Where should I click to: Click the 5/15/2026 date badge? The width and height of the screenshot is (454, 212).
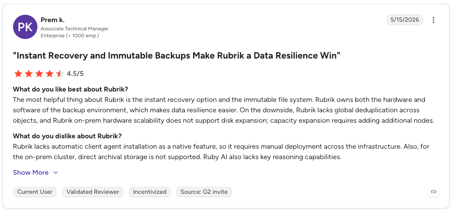(404, 20)
